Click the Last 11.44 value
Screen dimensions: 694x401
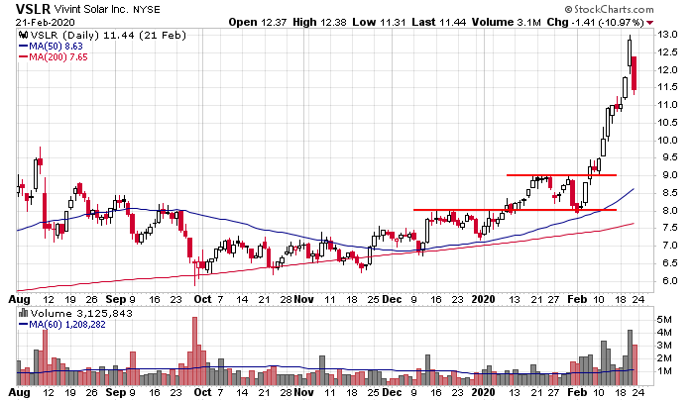(x=438, y=22)
